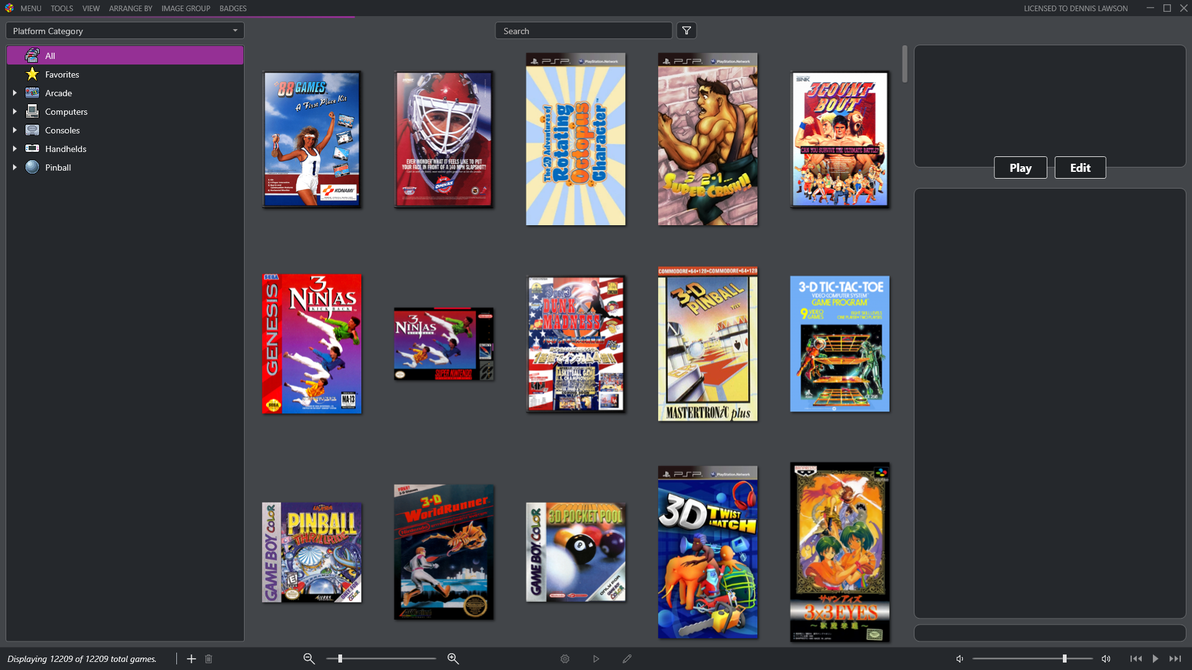Click the Pinball ball icon

(x=32, y=167)
